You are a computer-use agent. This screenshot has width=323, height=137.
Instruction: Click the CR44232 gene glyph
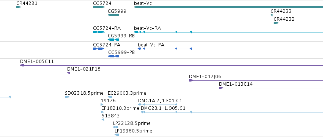pos(276,23)
